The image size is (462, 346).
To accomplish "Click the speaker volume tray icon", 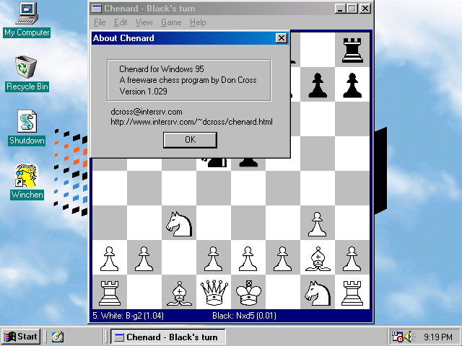I will (x=409, y=337).
